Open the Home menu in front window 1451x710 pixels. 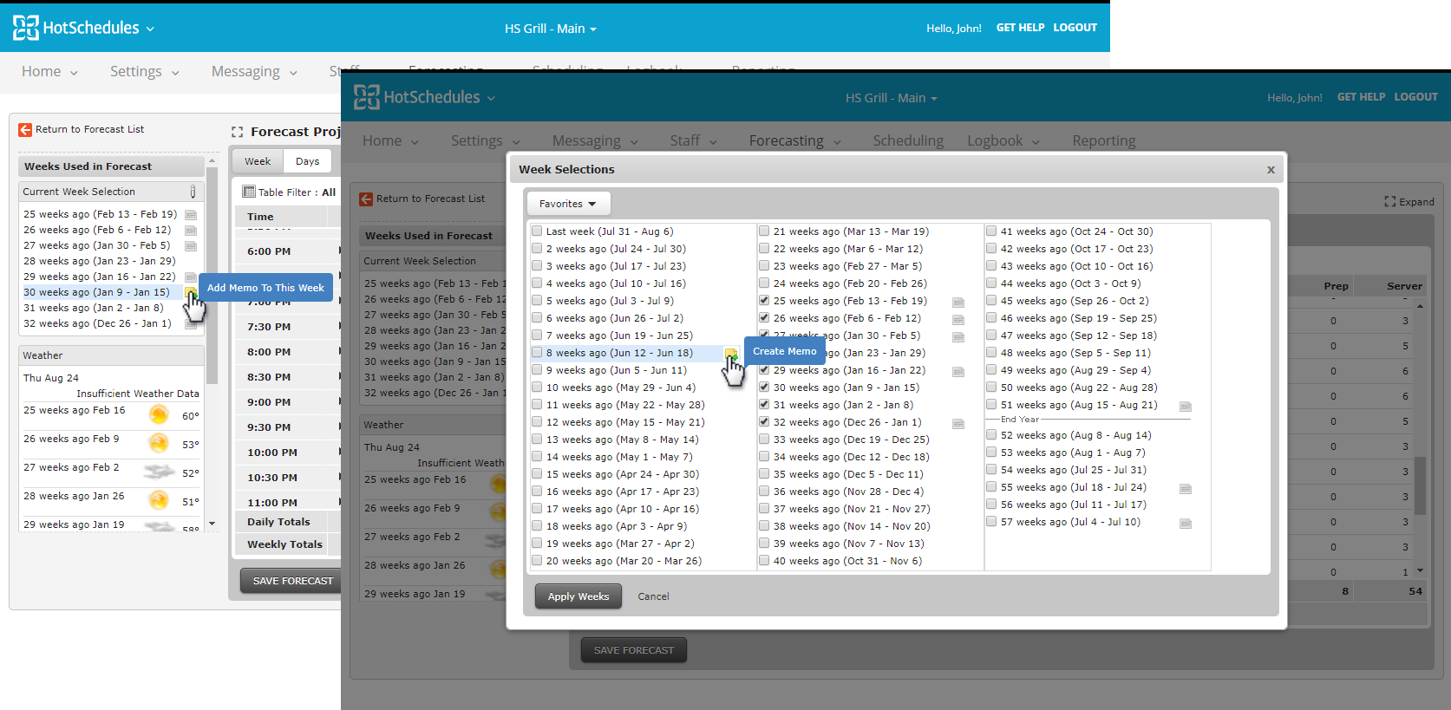tap(391, 141)
